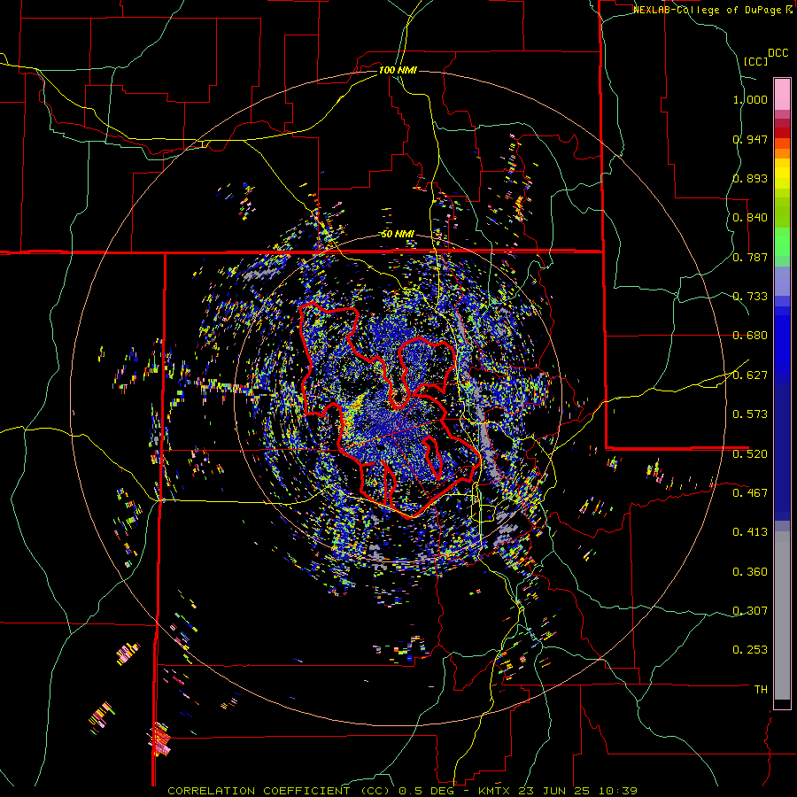Select the 100 NMI range ring label

398,70
